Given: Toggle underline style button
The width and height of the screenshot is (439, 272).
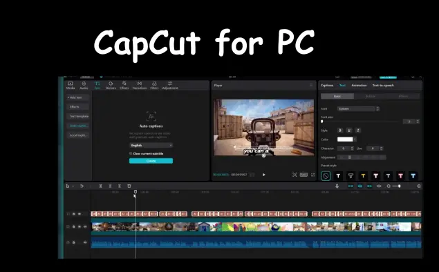Looking at the screenshot, I should (x=349, y=130).
